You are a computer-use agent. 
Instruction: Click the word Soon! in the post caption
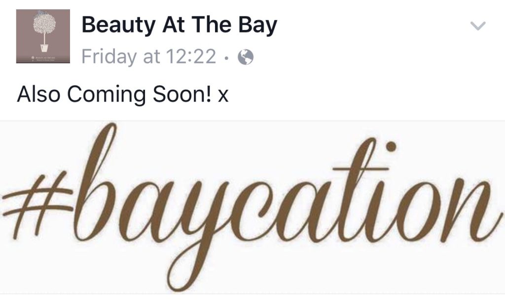tap(182, 94)
